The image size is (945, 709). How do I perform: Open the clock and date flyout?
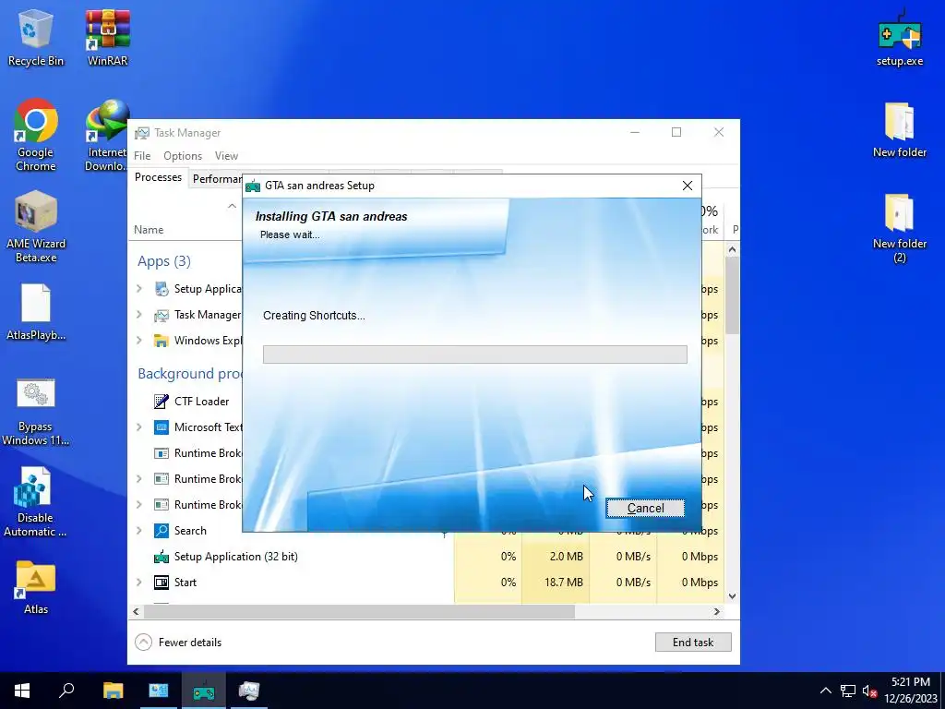coord(910,691)
